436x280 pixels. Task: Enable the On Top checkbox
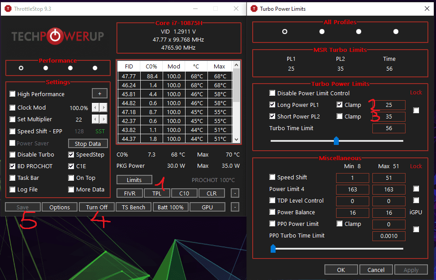(71, 178)
